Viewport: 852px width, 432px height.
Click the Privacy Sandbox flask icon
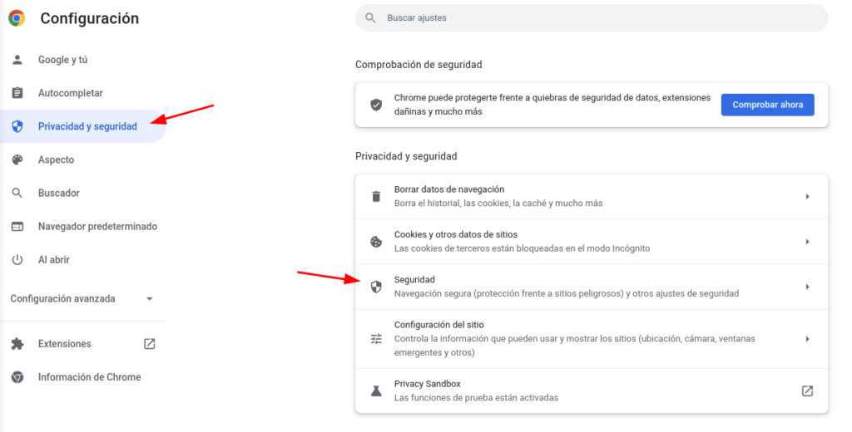point(376,390)
